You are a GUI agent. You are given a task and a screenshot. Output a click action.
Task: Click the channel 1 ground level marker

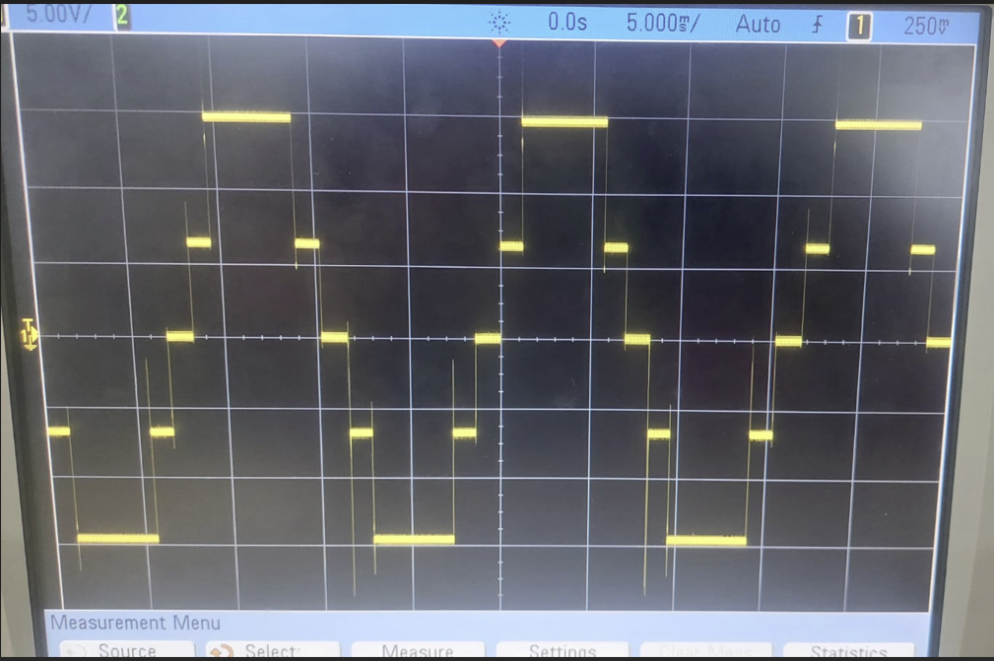[x=29, y=335]
